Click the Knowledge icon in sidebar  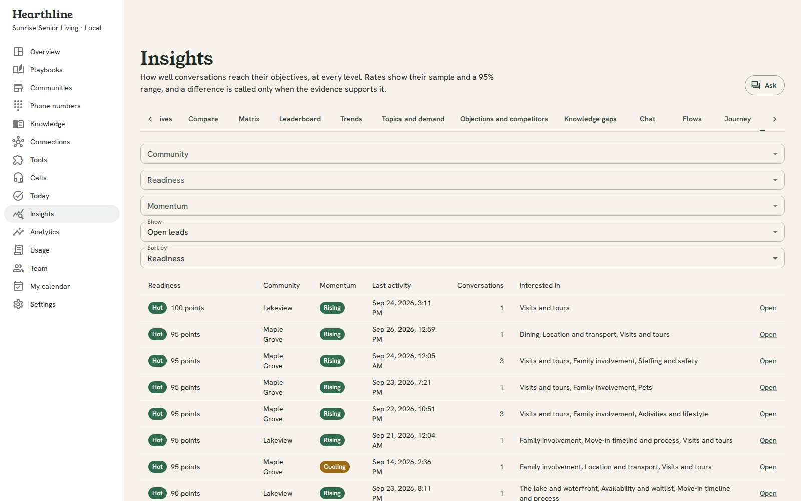tap(18, 124)
